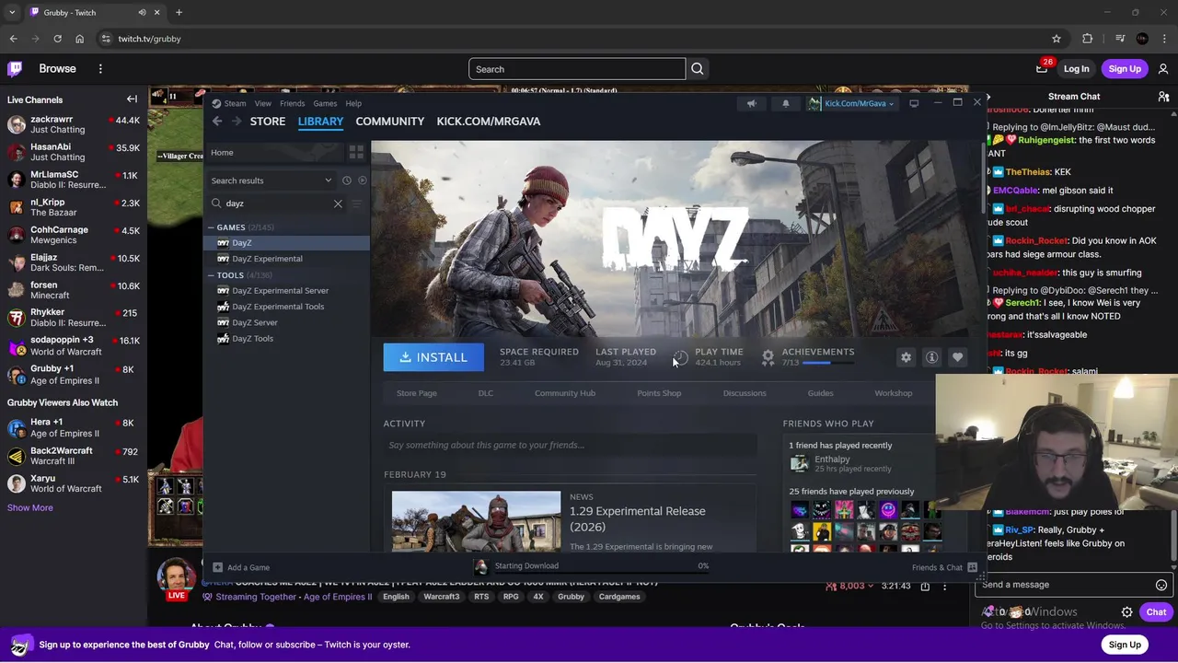This screenshot has height=663, width=1178.
Task: Select the Warcraft3 stream tag
Action: point(441,597)
